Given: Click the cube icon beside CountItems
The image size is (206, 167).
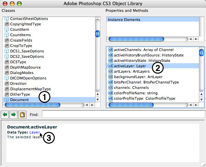Looking at the screenshot, I should [x=6, y=35].
